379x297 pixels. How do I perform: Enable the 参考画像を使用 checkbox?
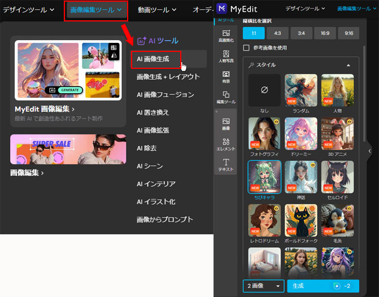click(246, 48)
